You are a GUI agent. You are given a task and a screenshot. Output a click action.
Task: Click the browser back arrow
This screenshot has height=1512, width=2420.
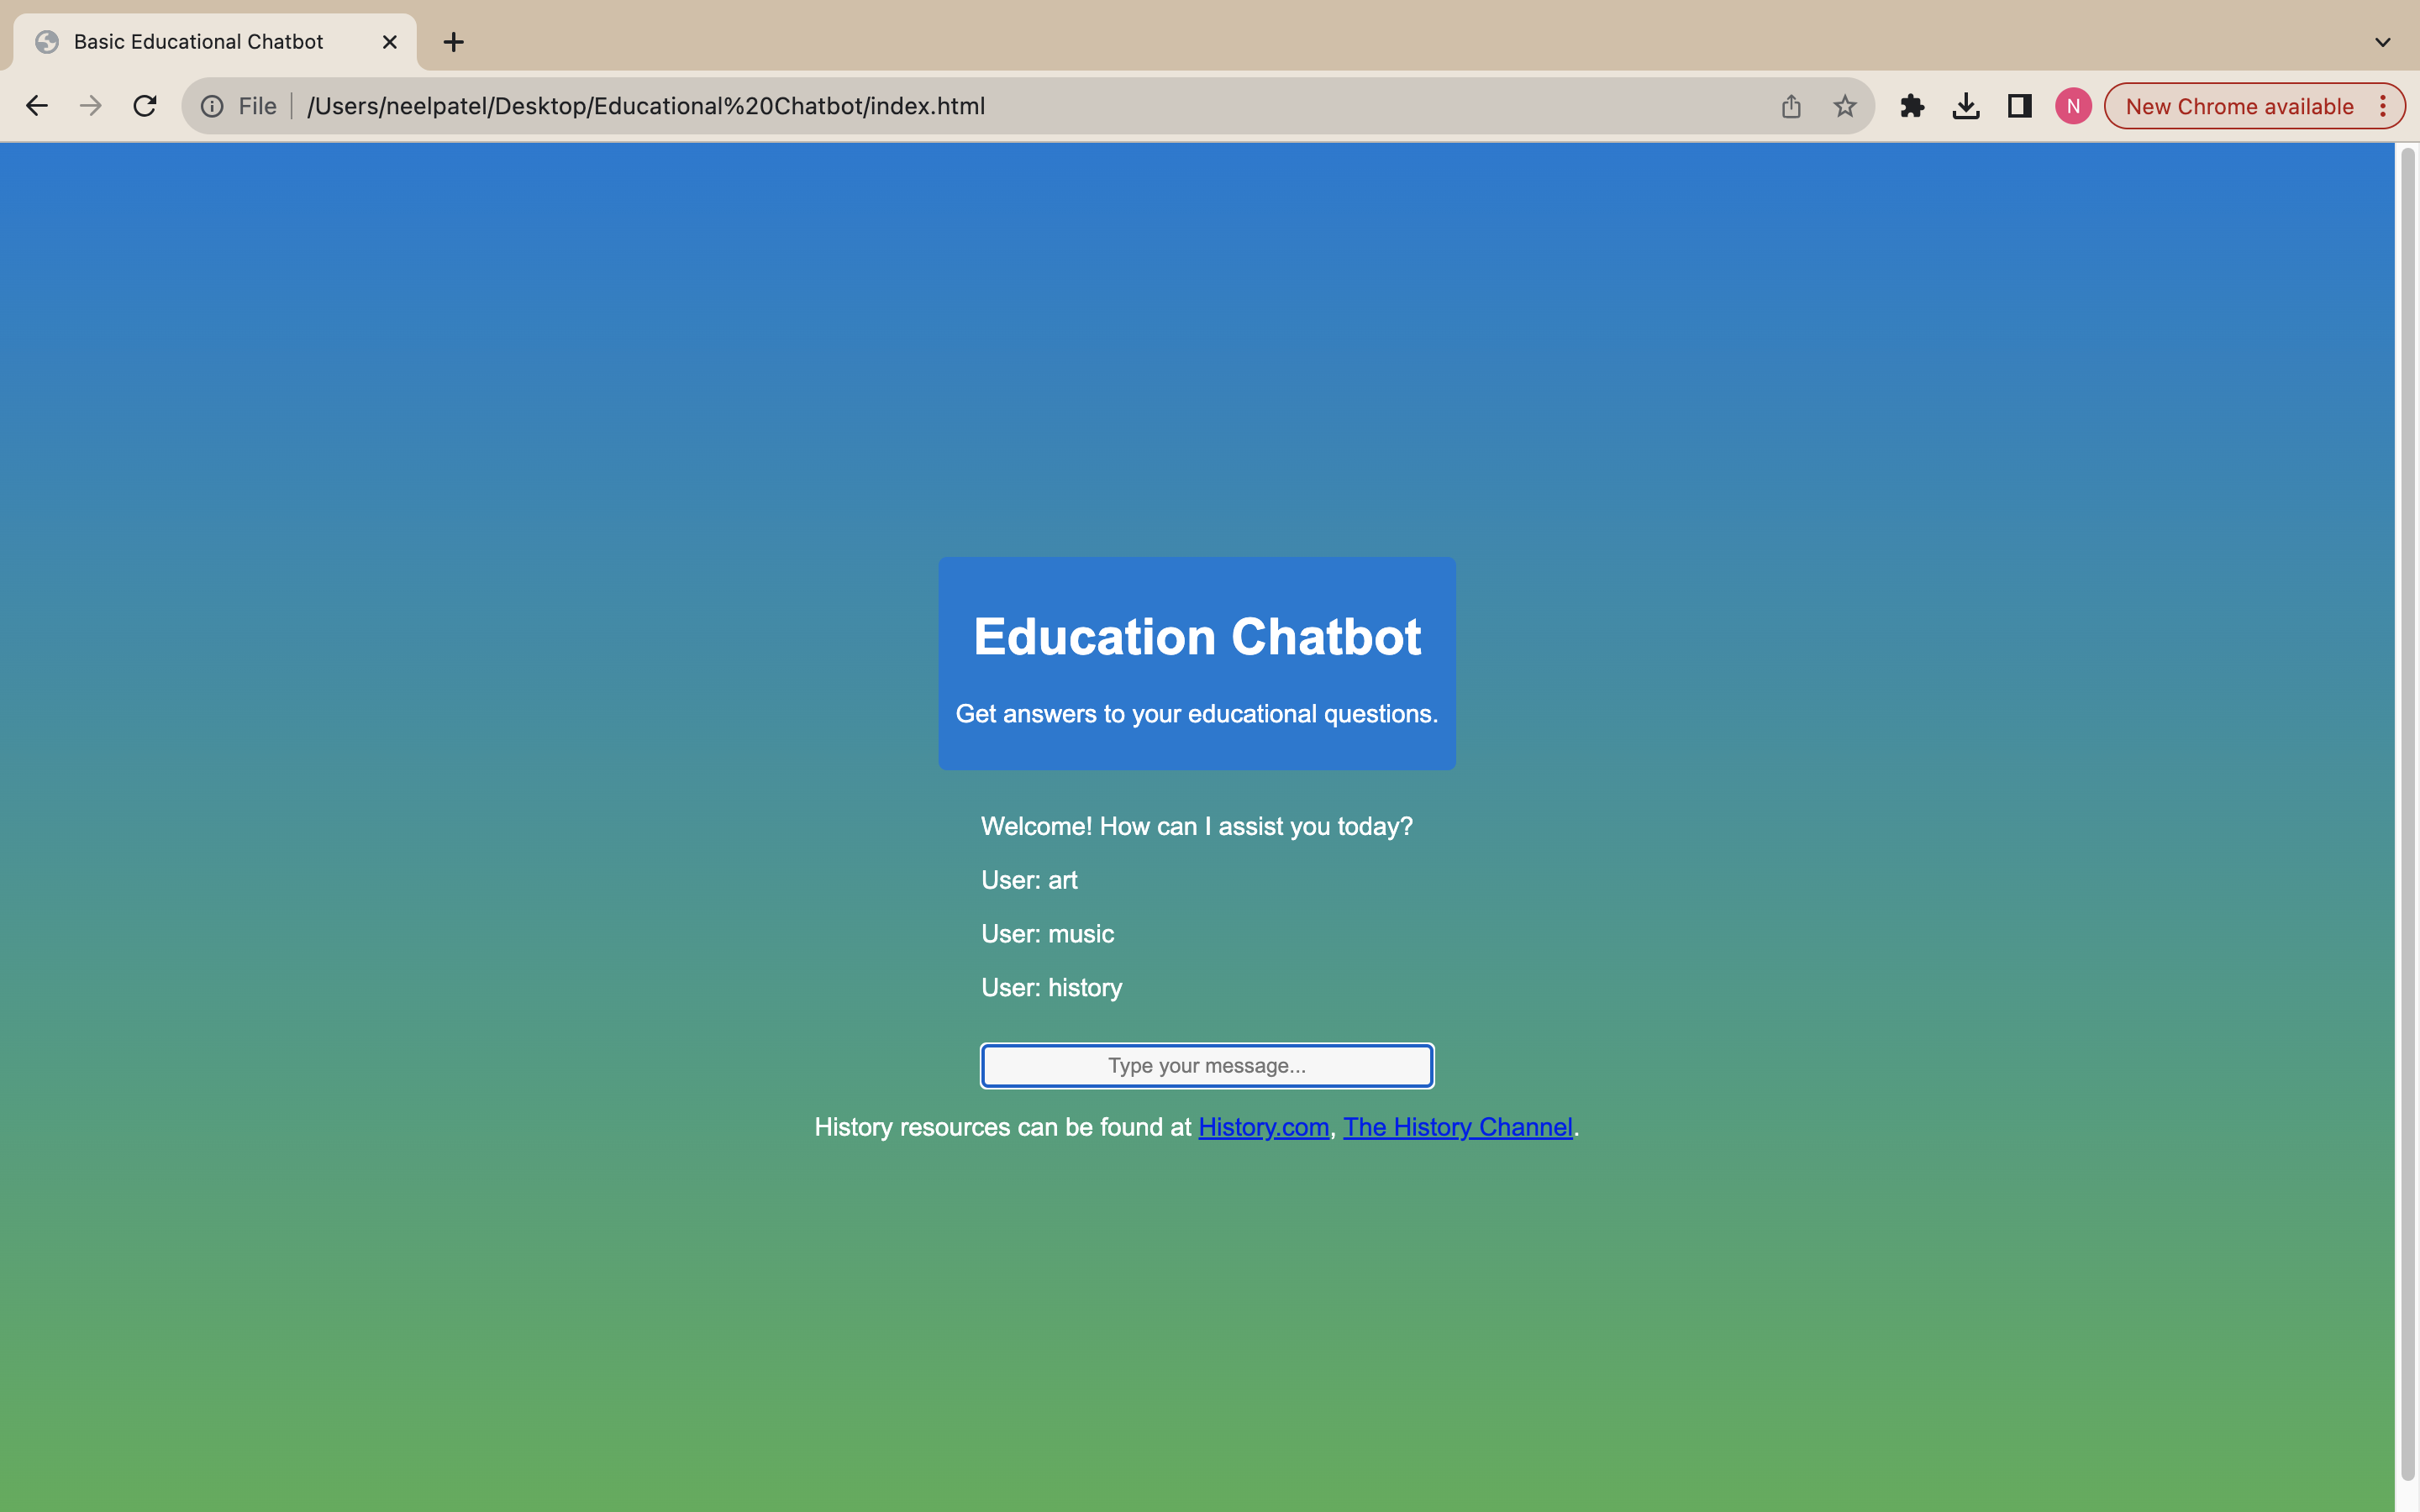pyautogui.click(x=37, y=105)
